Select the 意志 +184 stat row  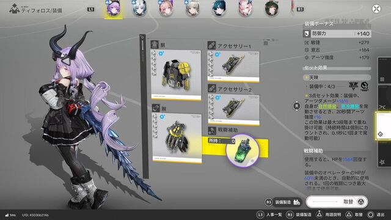337,50
